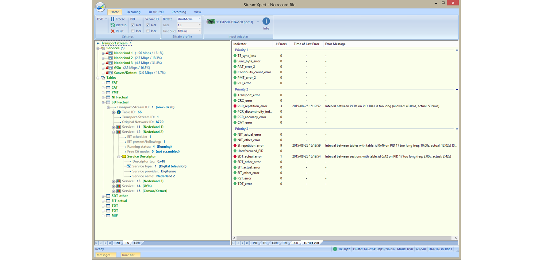Click the green bitrate indicator in status bar

(x=335, y=249)
